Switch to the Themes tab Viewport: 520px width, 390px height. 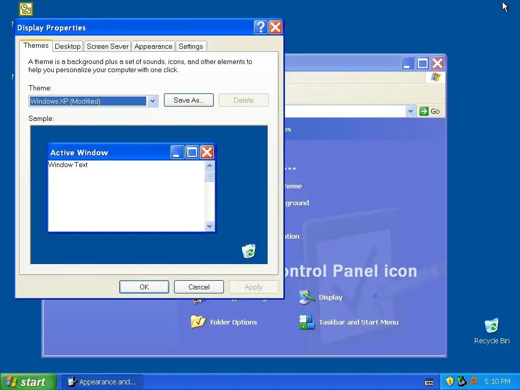(x=36, y=45)
